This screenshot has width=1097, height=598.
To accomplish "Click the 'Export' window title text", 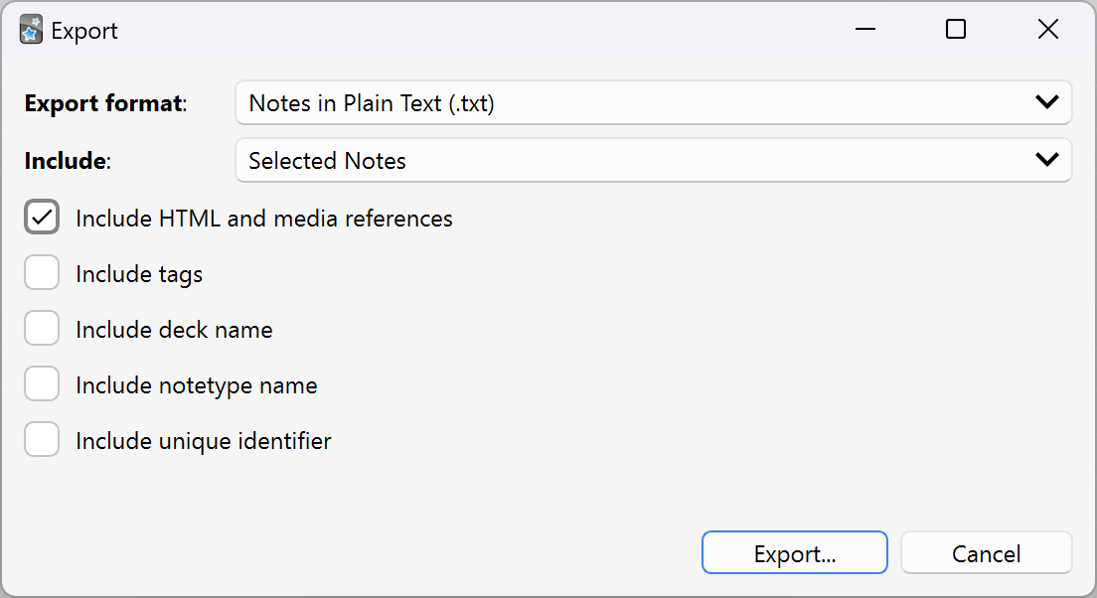I will (84, 31).
